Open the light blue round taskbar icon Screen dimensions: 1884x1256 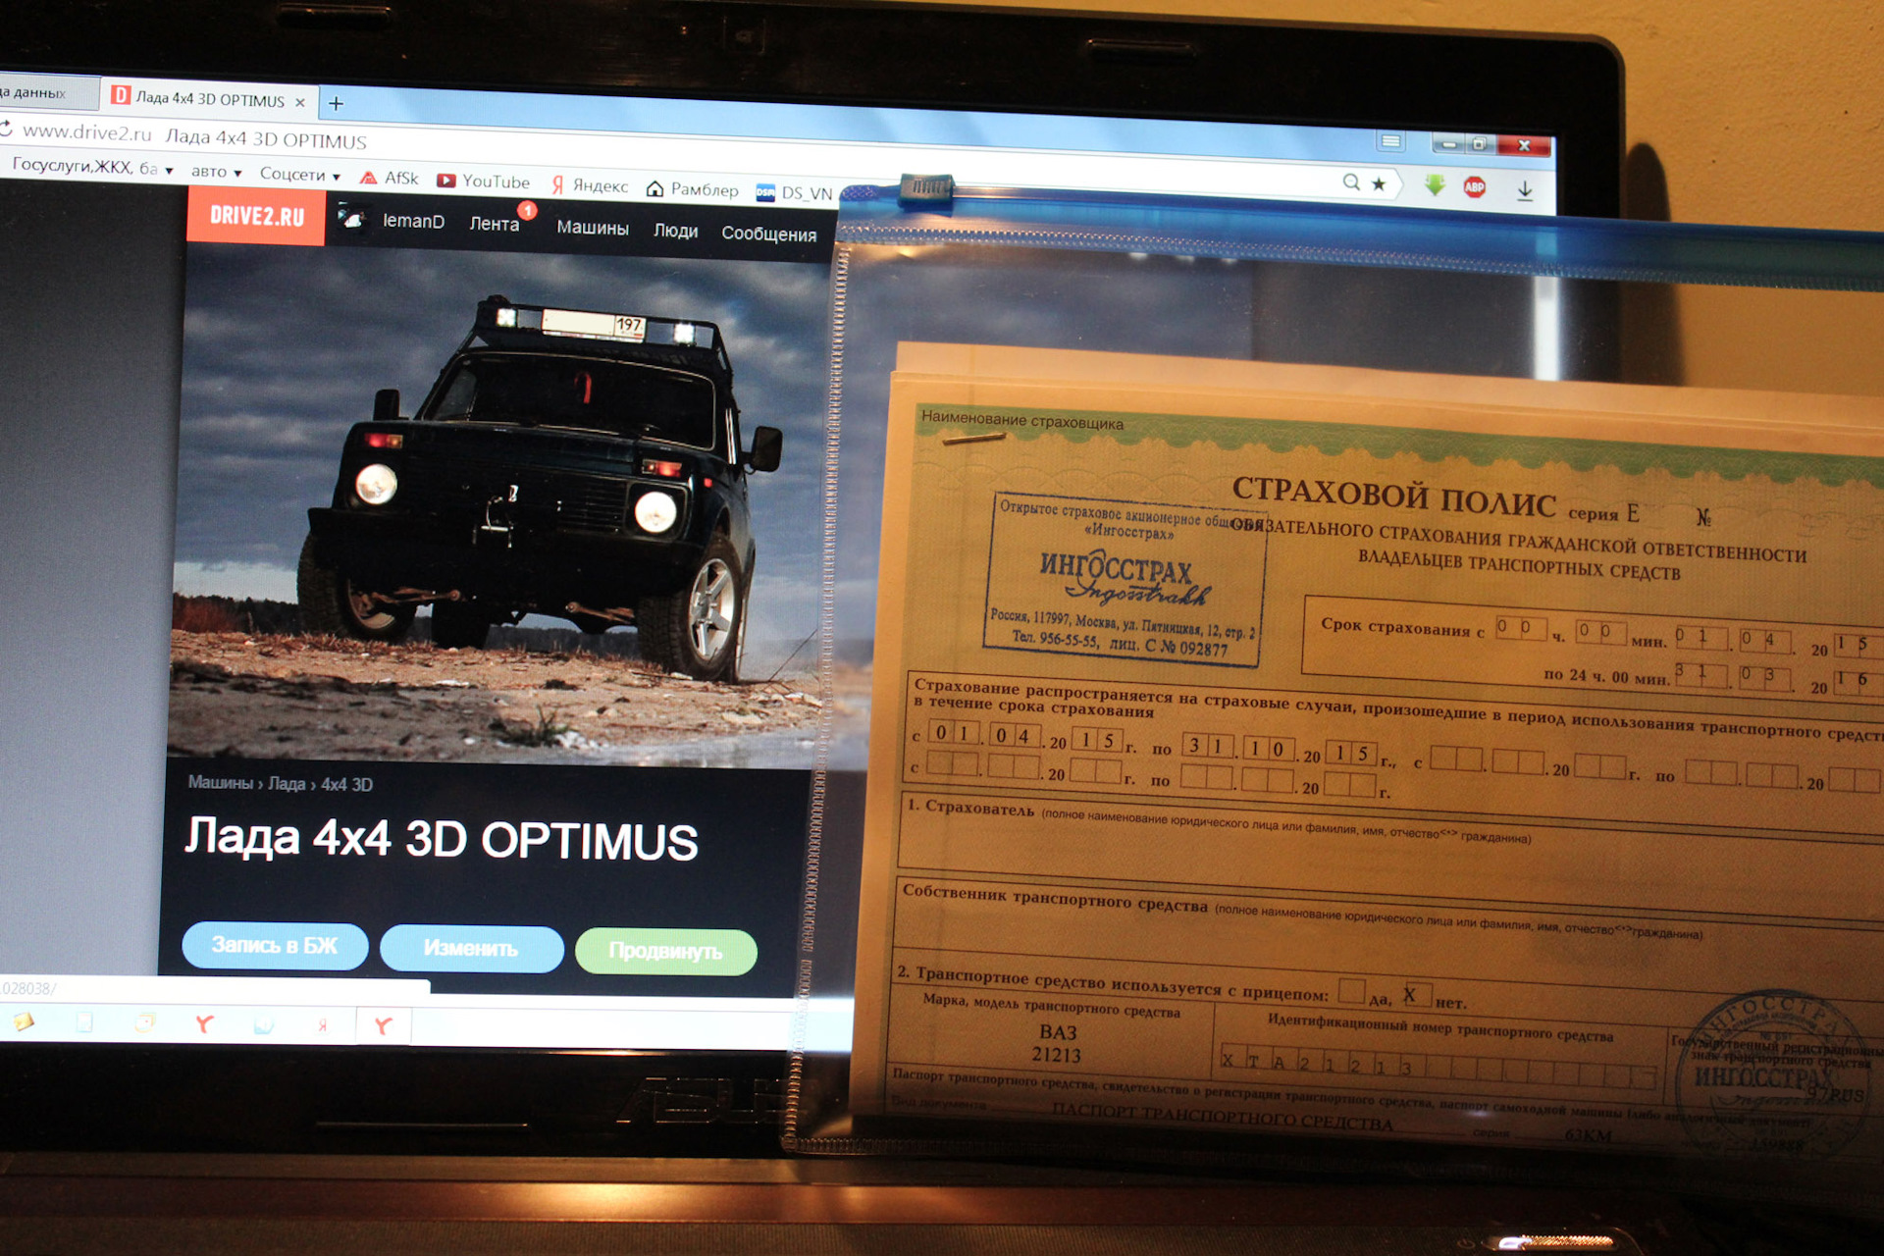pos(264,1025)
